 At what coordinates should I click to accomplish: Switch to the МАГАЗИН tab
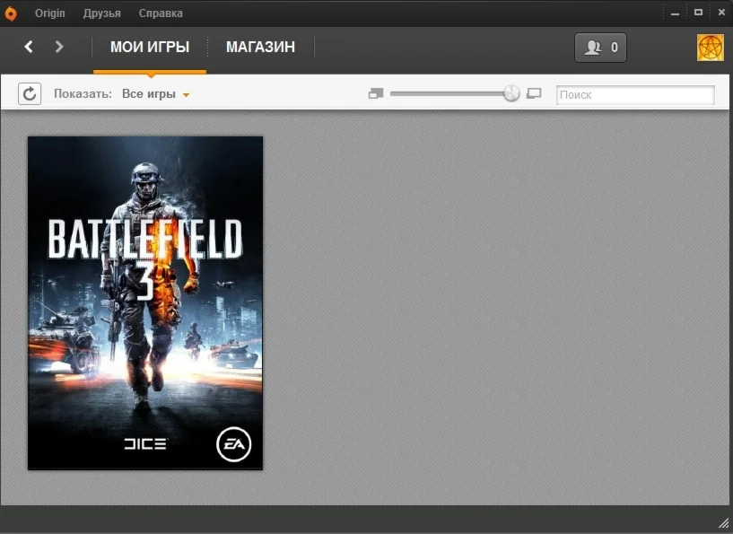260,47
